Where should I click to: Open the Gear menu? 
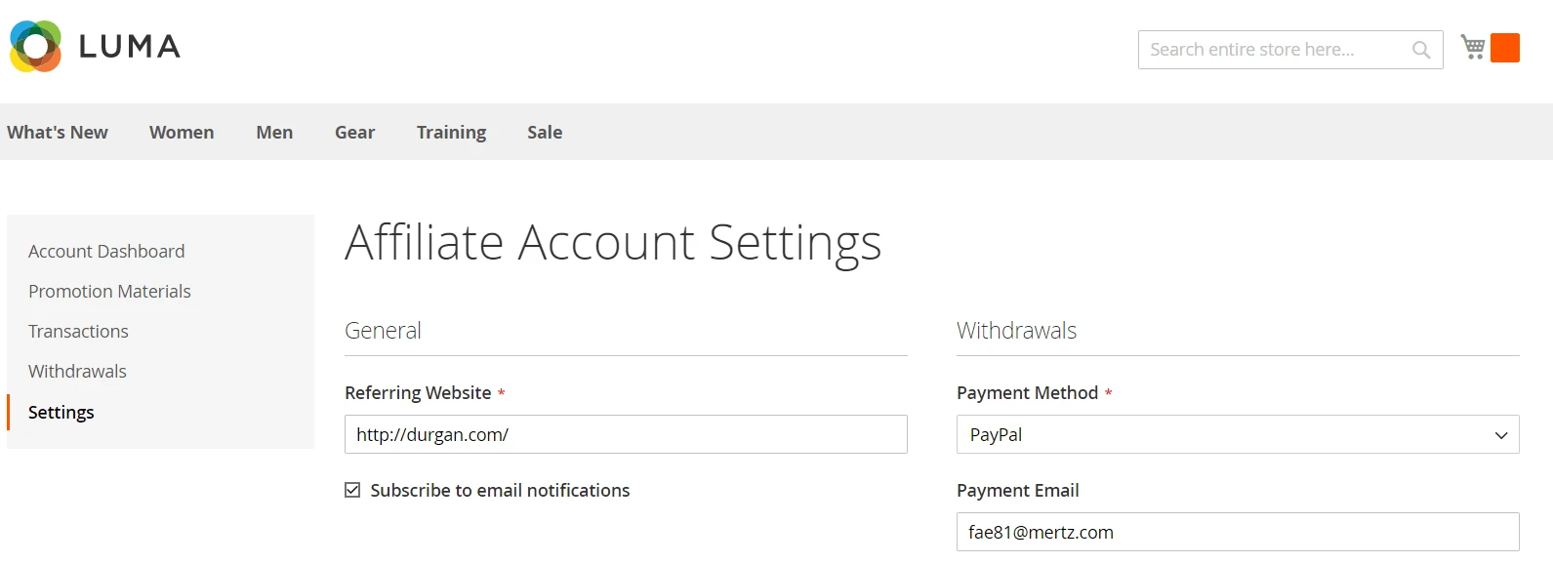(x=354, y=132)
